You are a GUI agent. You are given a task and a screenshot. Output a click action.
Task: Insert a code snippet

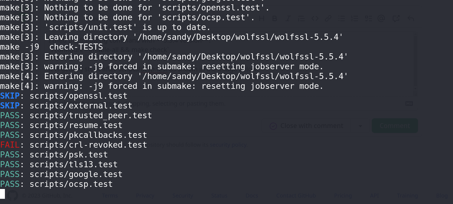tap(315, 18)
